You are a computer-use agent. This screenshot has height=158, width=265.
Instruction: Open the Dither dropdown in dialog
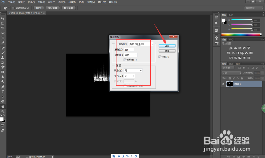[129, 76]
